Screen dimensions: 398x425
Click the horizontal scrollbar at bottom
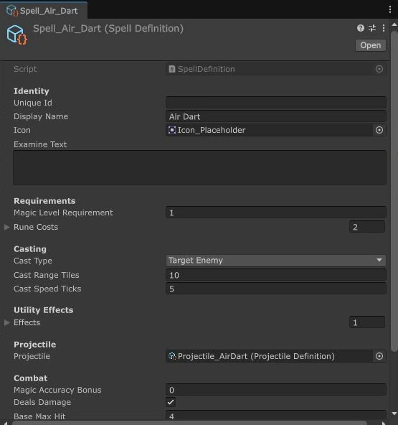pos(189,423)
